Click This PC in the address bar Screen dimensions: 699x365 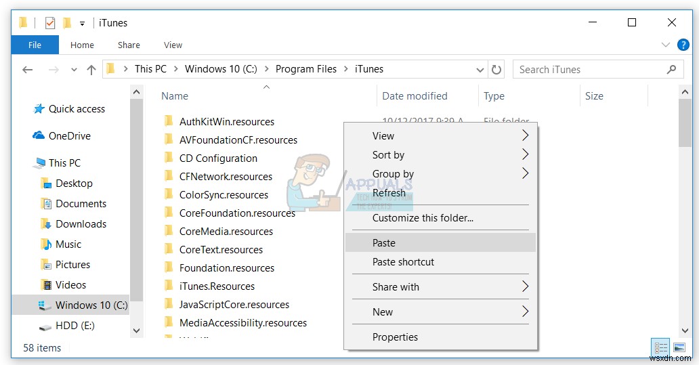coord(150,69)
